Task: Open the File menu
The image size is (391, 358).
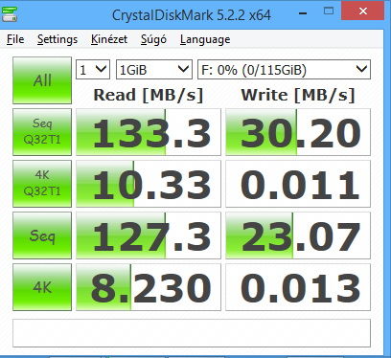Action: pyautogui.click(x=15, y=39)
